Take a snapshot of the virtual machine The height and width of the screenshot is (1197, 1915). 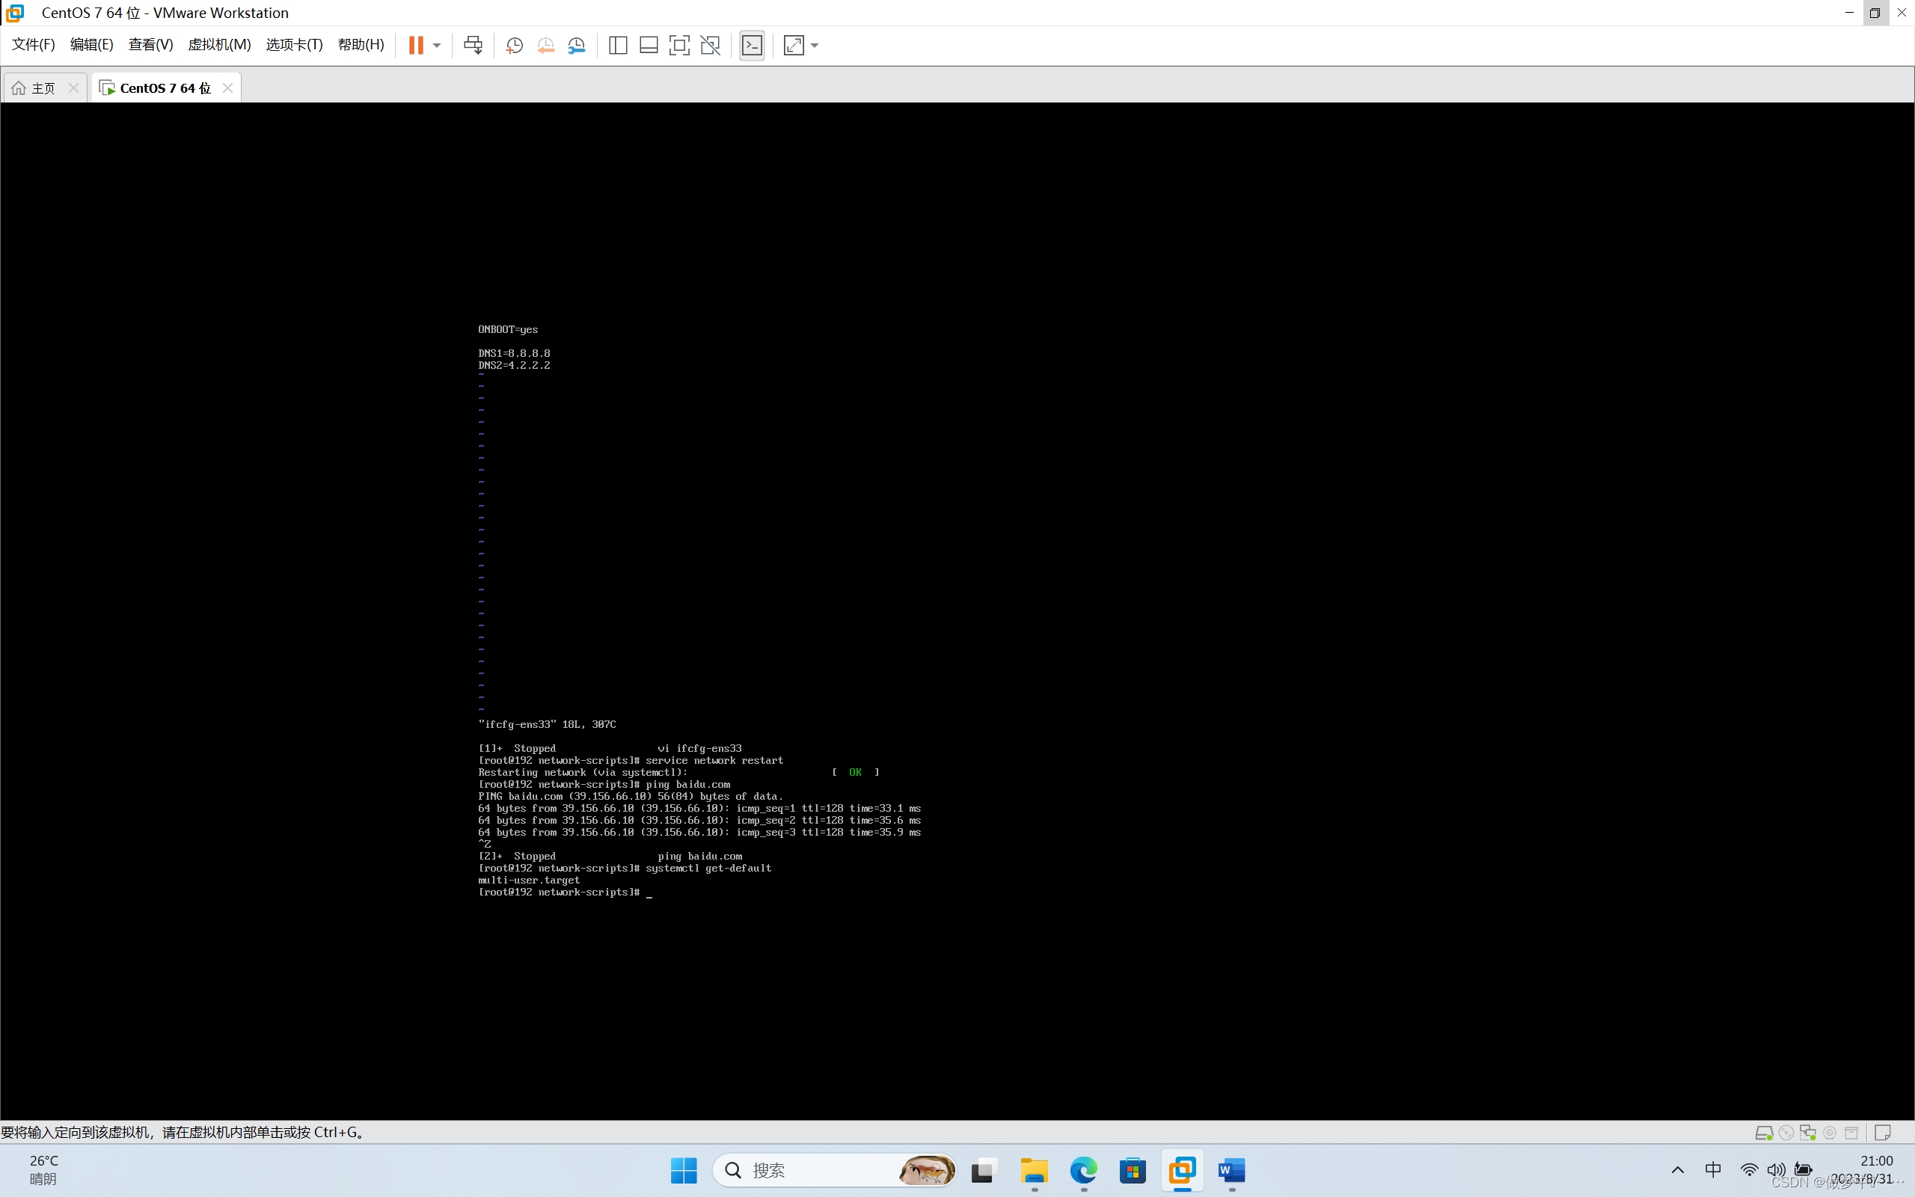(x=515, y=45)
